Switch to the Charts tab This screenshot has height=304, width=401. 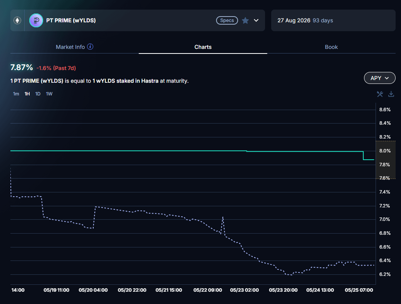203,47
